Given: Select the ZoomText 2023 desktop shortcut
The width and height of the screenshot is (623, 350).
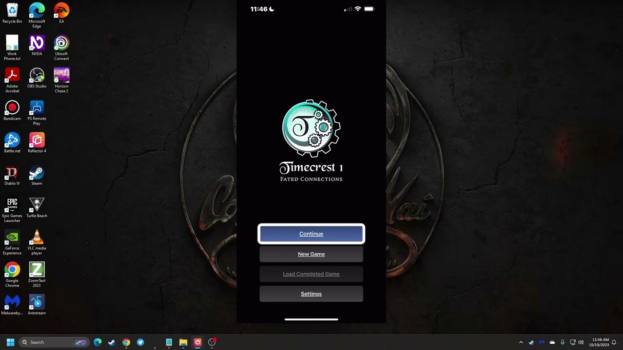Looking at the screenshot, I should click(37, 275).
